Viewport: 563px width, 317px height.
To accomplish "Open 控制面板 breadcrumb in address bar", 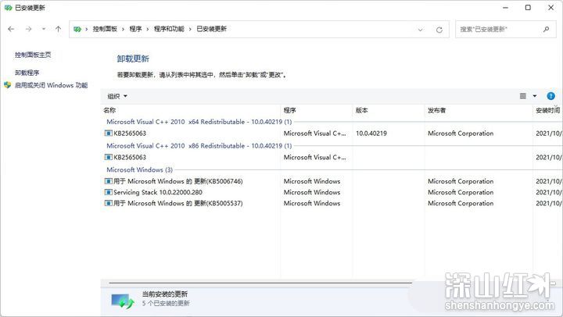I will [x=105, y=29].
